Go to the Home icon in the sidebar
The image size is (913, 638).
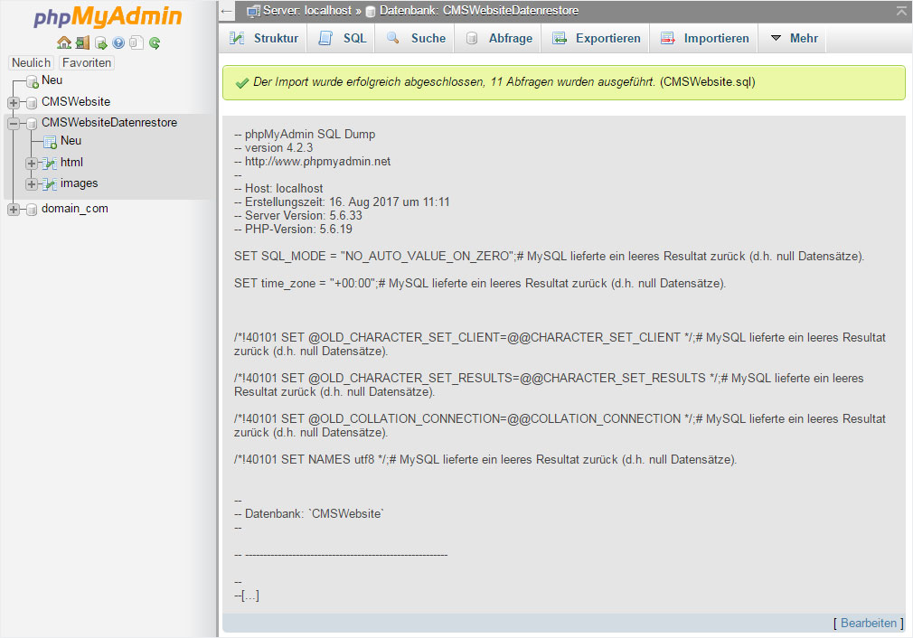coord(64,42)
